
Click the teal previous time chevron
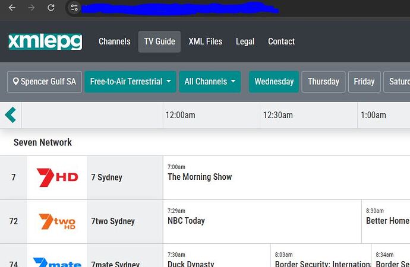coord(11,115)
